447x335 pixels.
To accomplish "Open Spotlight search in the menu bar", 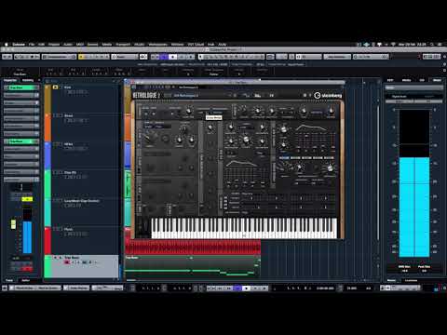I will click(432, 45).
